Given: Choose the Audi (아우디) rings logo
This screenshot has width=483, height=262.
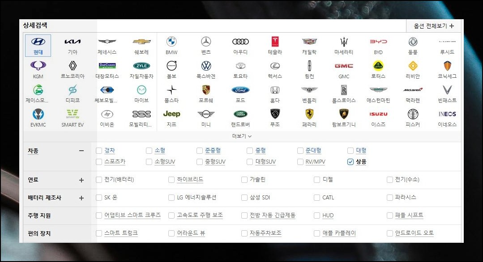Looking at the screenshot, I should (x=240, y=42).
